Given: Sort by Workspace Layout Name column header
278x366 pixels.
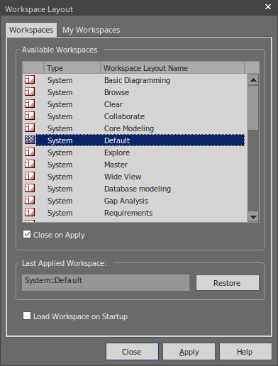Looking at the screenshot, I should [x=172, y=68].
